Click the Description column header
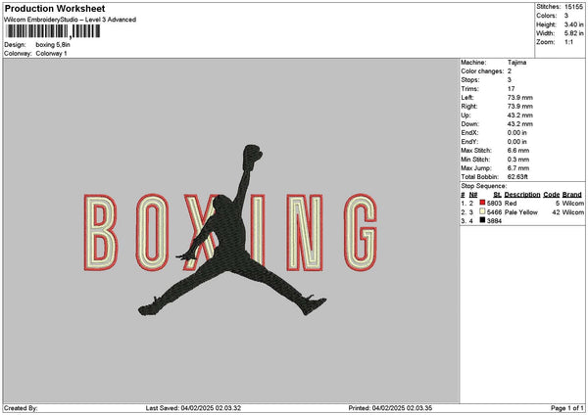 point(522,194)
